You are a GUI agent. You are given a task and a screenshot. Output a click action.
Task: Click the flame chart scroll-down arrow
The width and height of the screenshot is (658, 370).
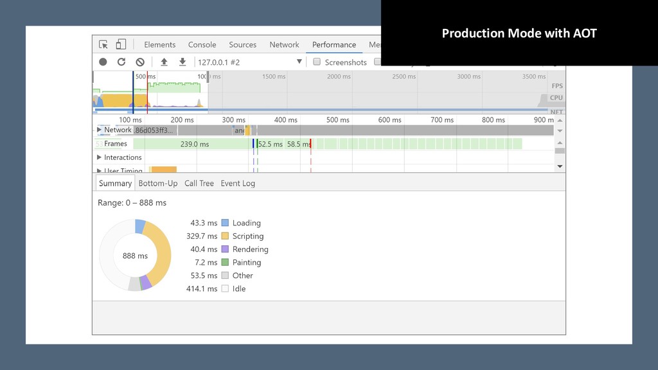point(560,166)
